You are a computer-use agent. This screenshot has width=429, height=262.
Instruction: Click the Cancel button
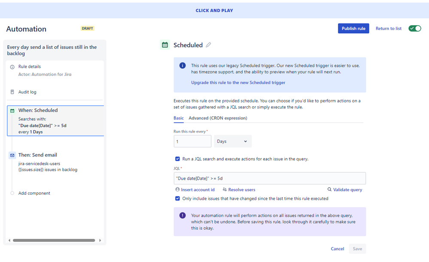338,249
